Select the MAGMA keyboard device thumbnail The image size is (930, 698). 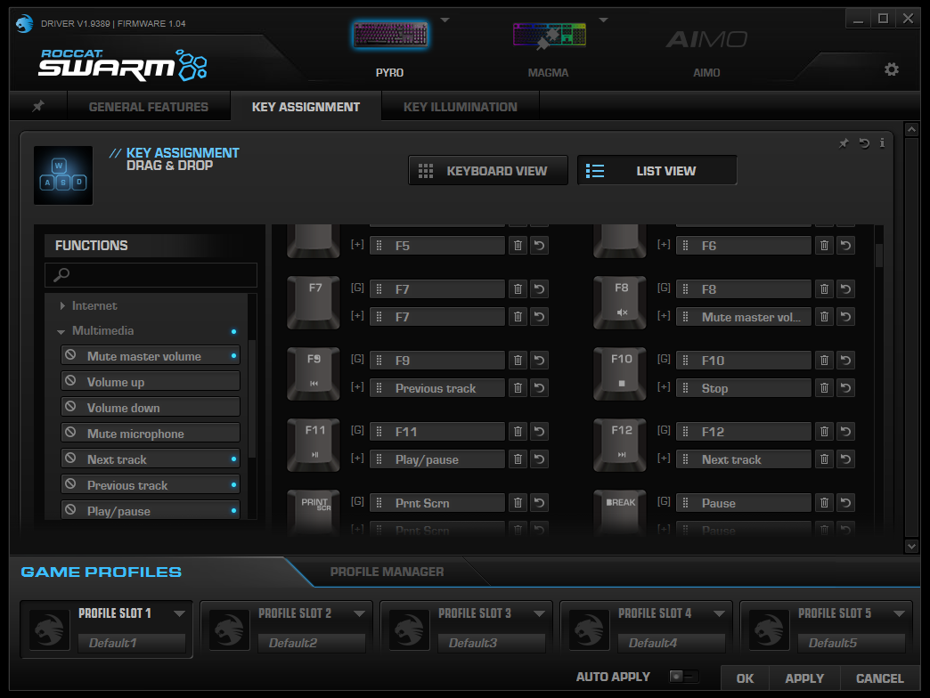coord(549,35)
